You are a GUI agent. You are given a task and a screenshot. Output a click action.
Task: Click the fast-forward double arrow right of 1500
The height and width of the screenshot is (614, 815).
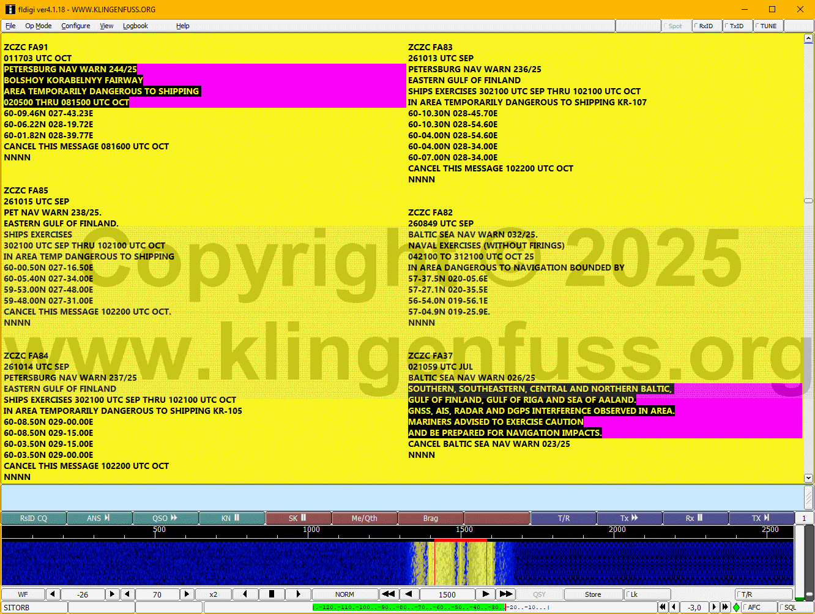[506, 594]
